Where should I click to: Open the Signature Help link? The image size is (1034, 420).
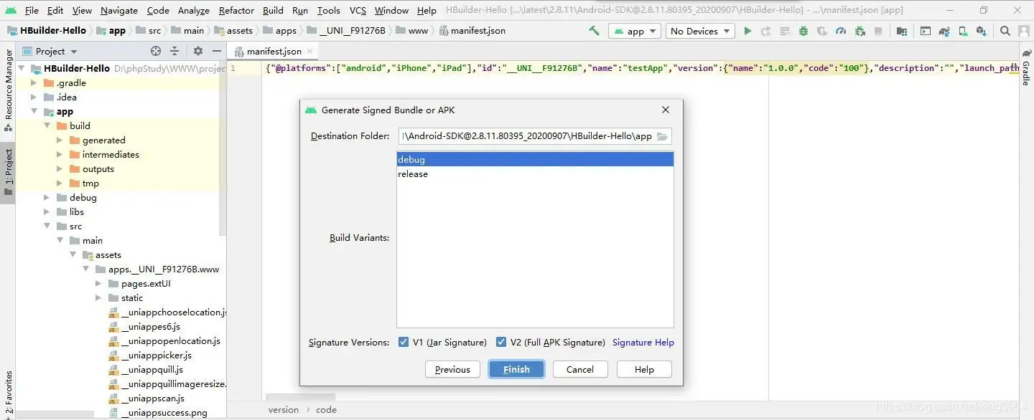[643, 343]
